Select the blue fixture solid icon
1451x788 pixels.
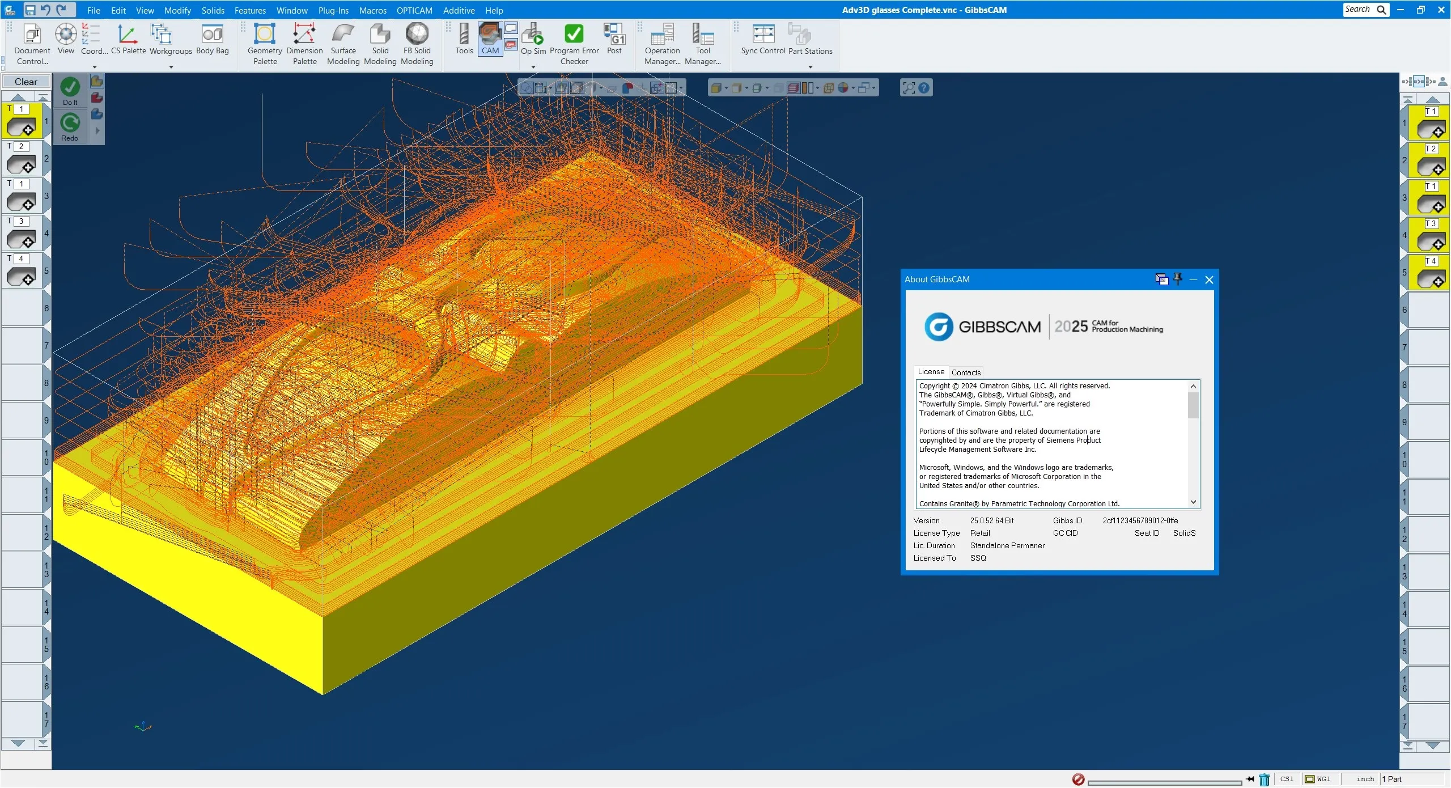click(97, 114)
